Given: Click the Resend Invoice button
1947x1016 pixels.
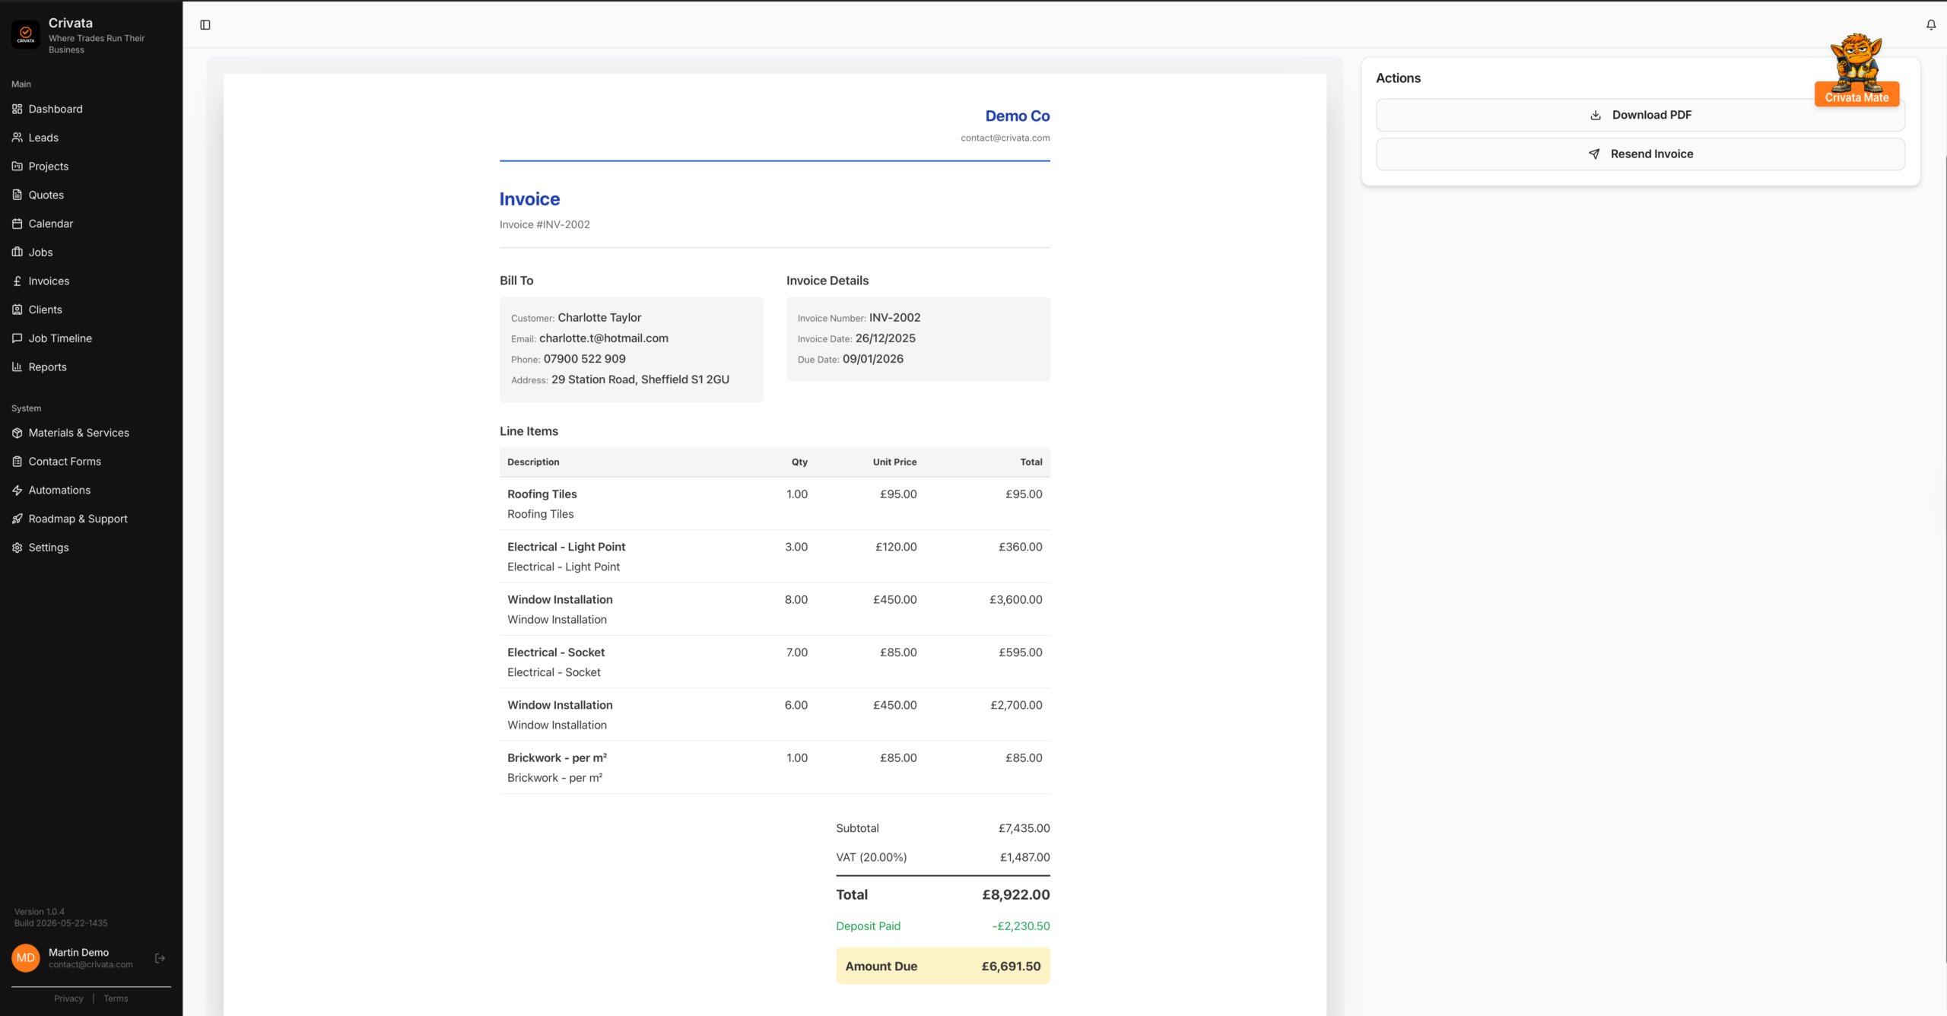Looking at the screenshot, I should click(x=1640, y=154).
